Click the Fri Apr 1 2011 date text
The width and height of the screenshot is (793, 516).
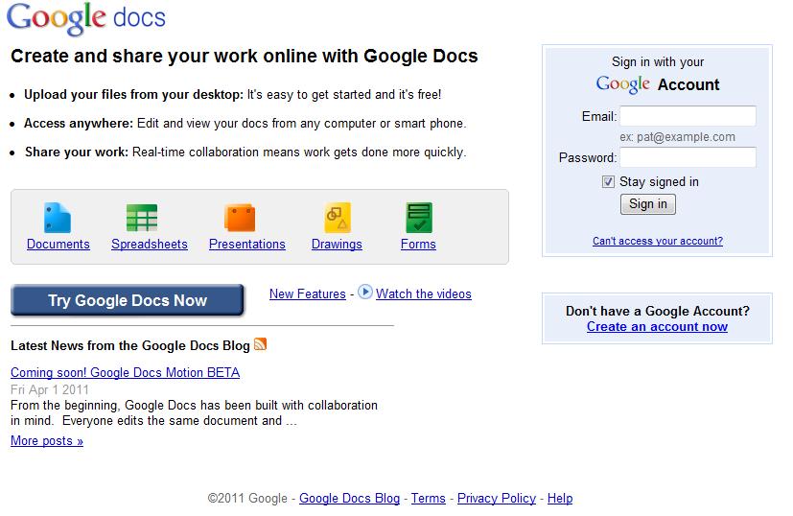pyautogui.click(x=50, y=389)
